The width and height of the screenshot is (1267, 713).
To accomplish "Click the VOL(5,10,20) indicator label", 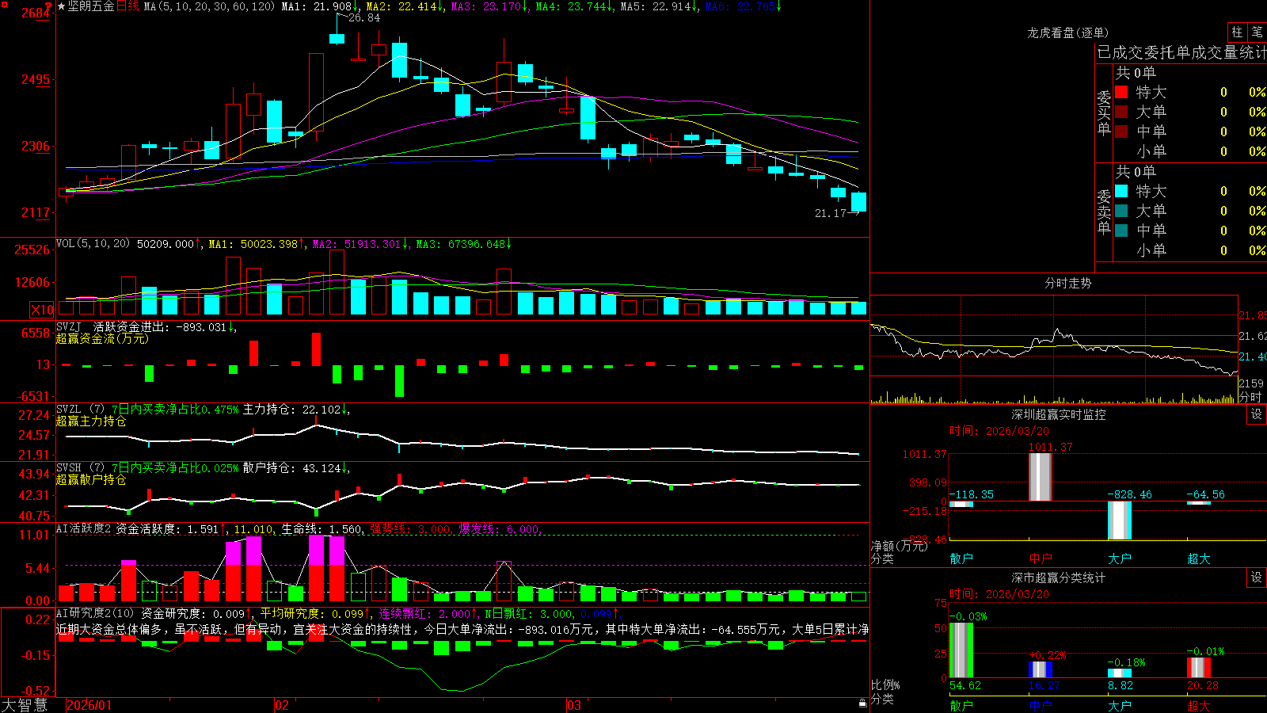I will [x=93, y=244].
